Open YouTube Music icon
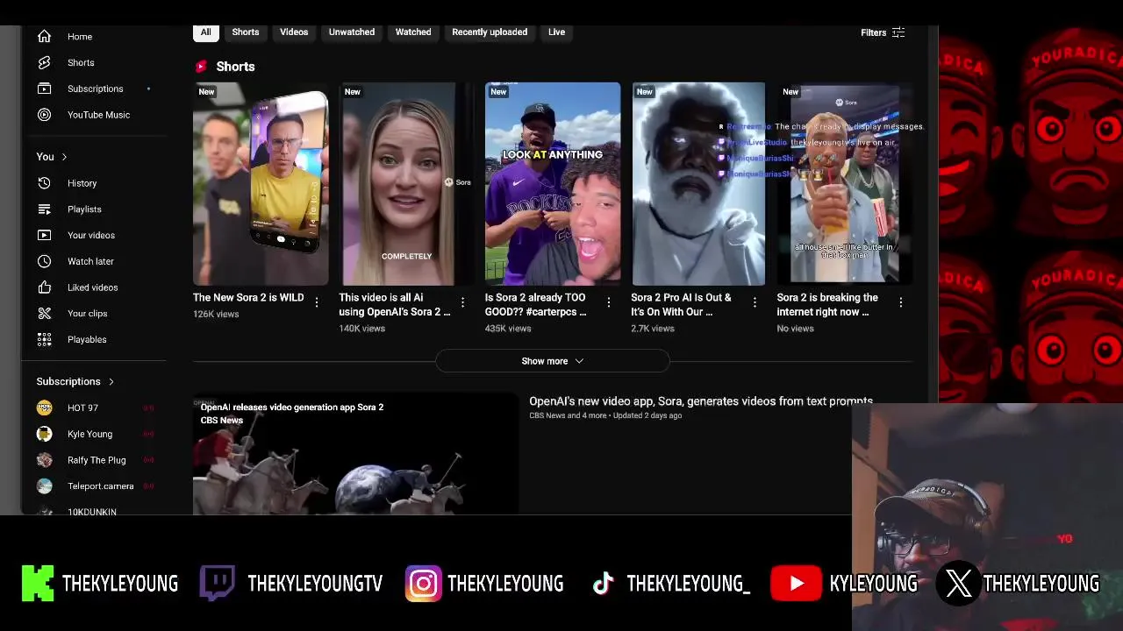 tap(44, 115)
